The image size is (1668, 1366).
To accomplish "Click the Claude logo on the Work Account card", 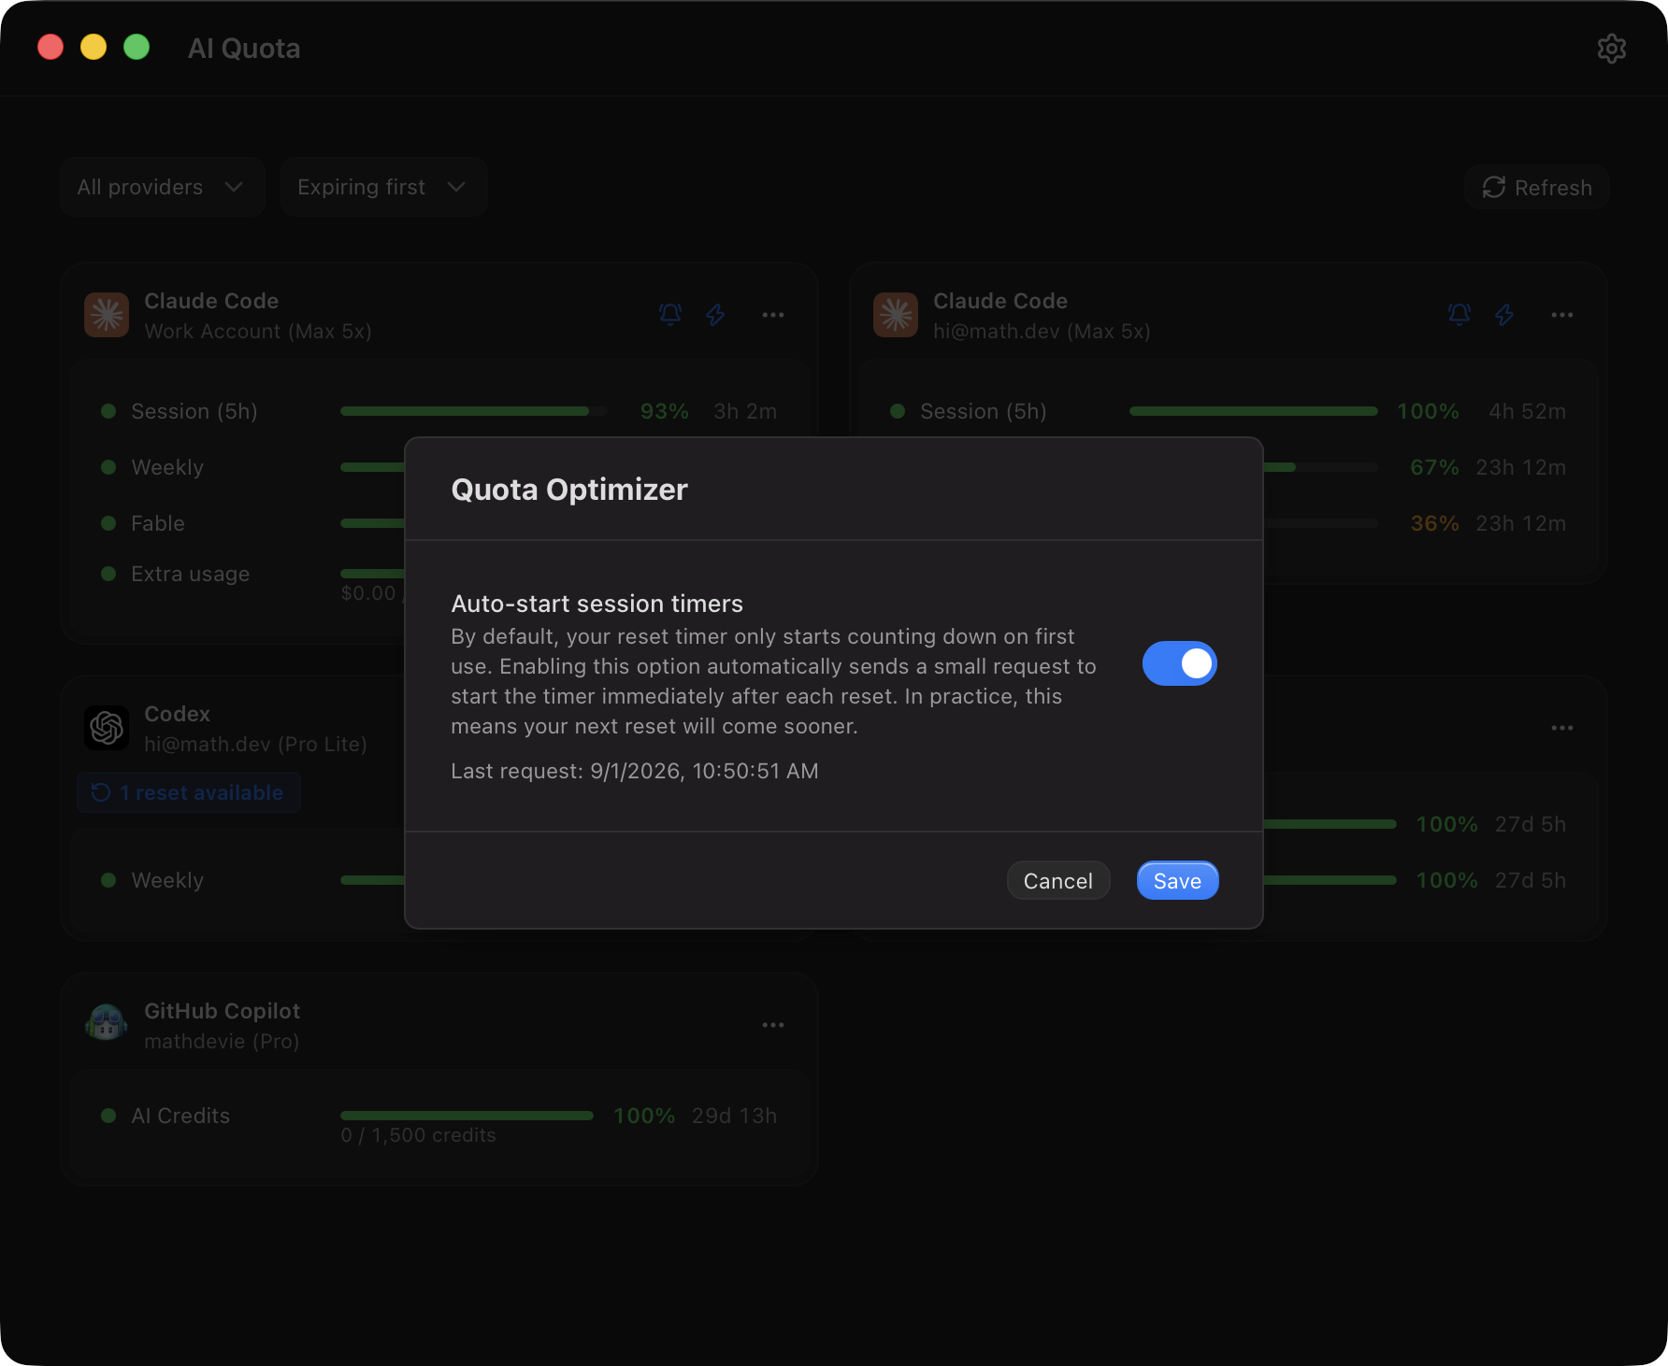I will (107, 315).
